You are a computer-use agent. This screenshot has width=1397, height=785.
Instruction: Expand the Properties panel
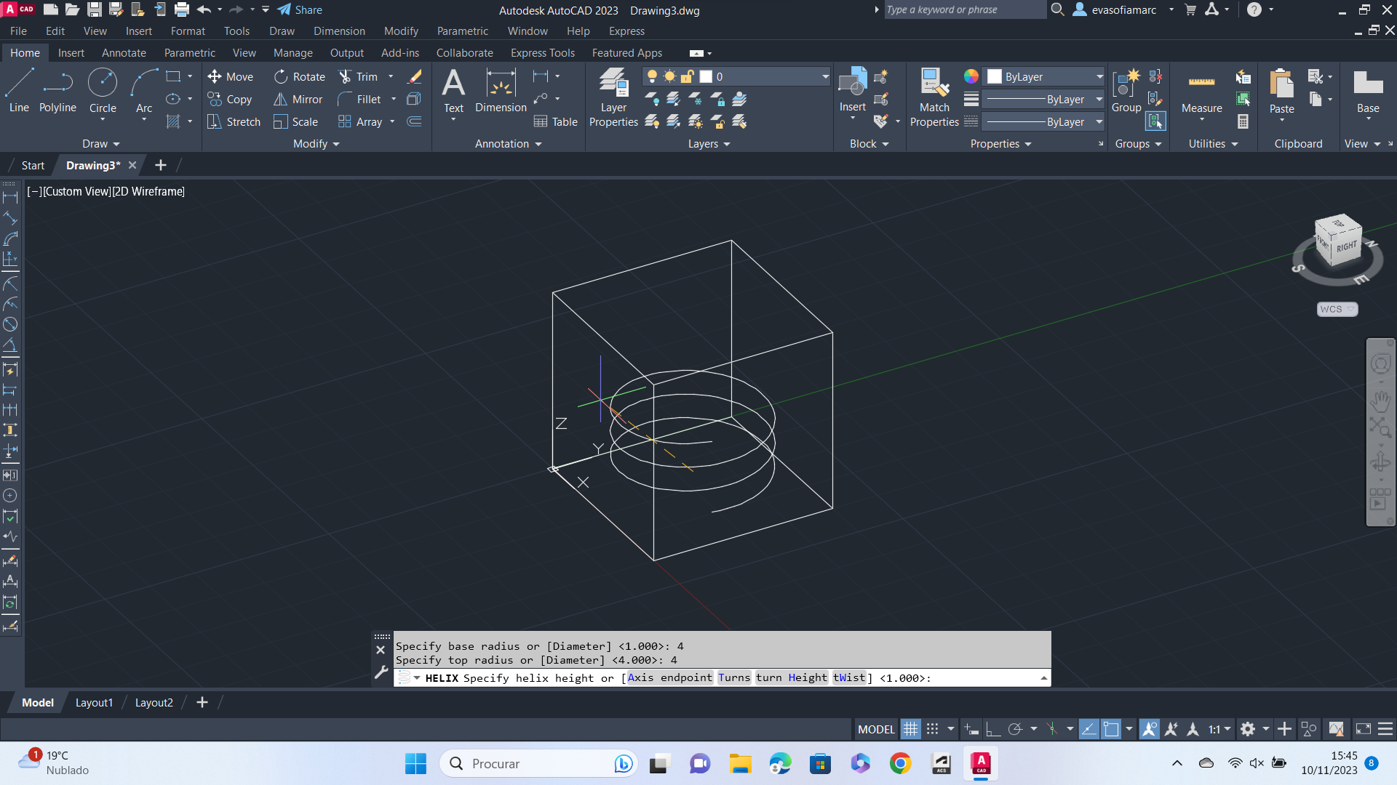point(1000,144)
